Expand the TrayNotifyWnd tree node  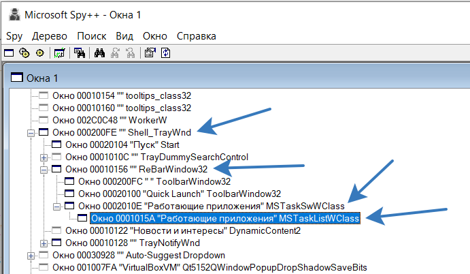coord(44,243)
